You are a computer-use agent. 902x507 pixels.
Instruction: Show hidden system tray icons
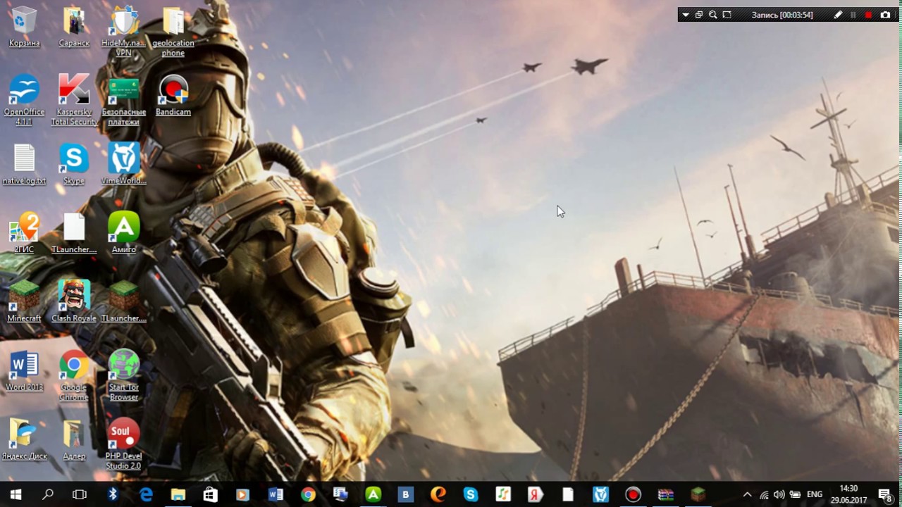(748, 494)
